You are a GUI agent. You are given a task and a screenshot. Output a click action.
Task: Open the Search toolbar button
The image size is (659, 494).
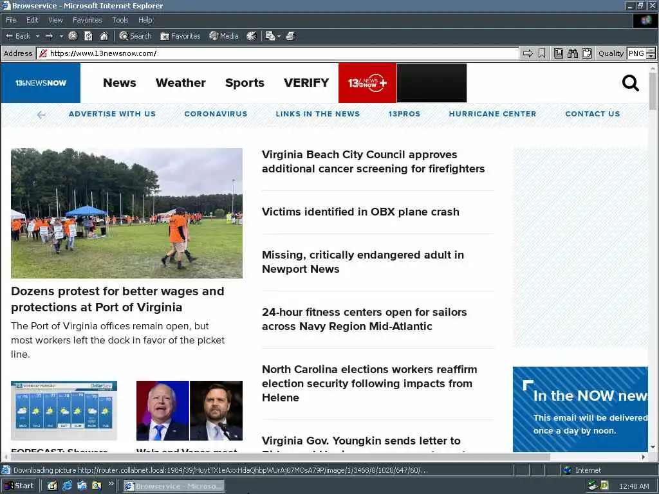[135, 36]
